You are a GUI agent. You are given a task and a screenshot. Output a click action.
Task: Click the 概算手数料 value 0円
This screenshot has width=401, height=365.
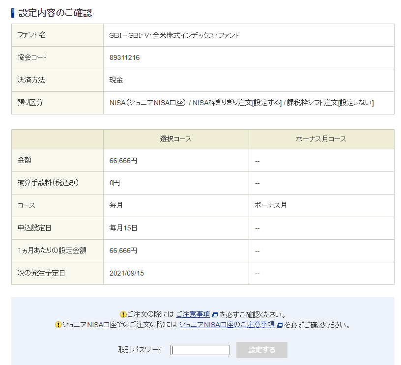coord(115,183)
